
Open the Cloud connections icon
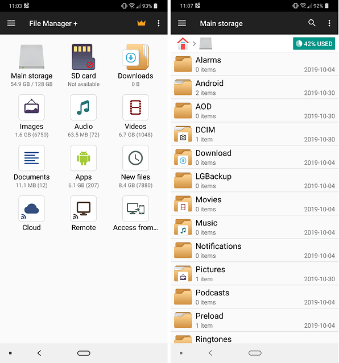point(31,208)
